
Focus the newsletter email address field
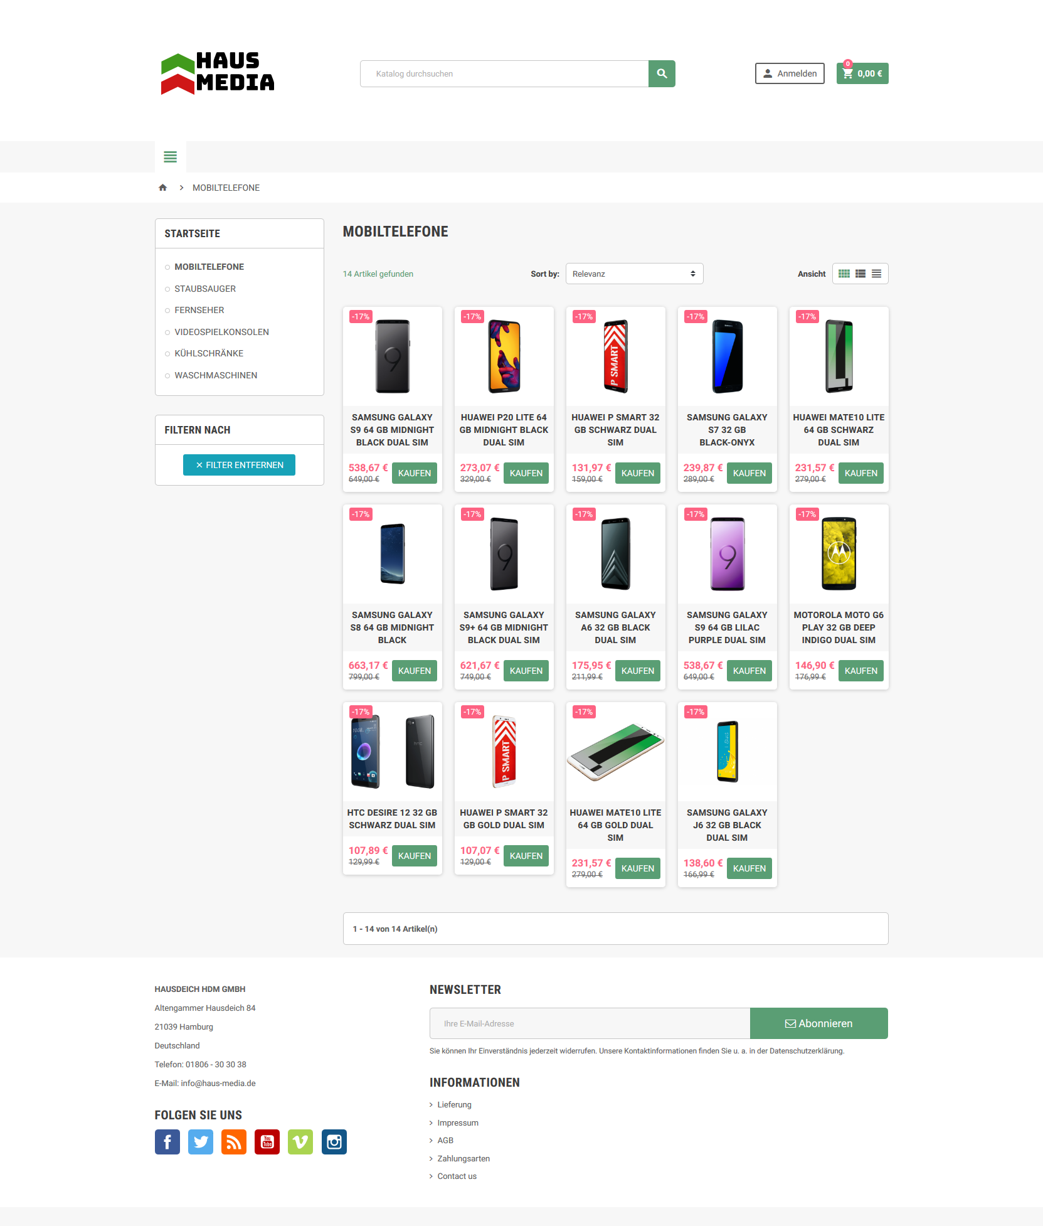coord(590,1023)
